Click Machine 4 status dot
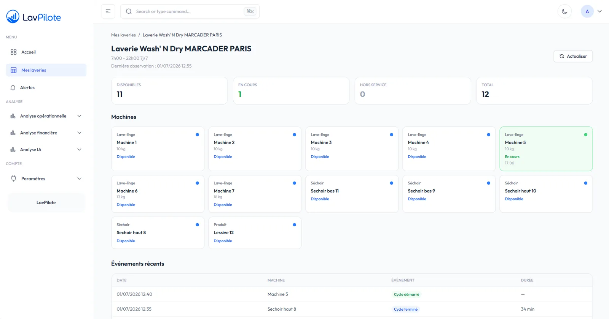The width and height of the screenshot is (609, 319). tap(488, 135)
